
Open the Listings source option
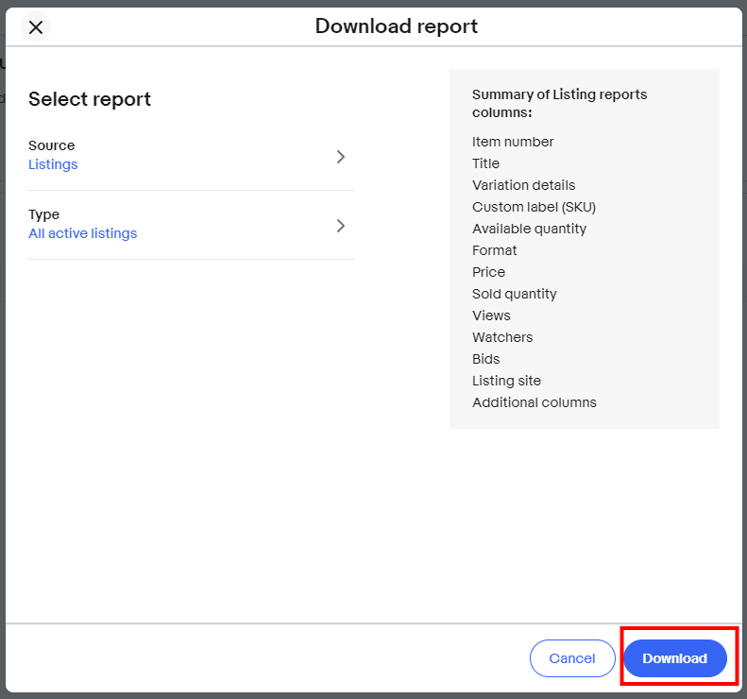coord(53,164)
